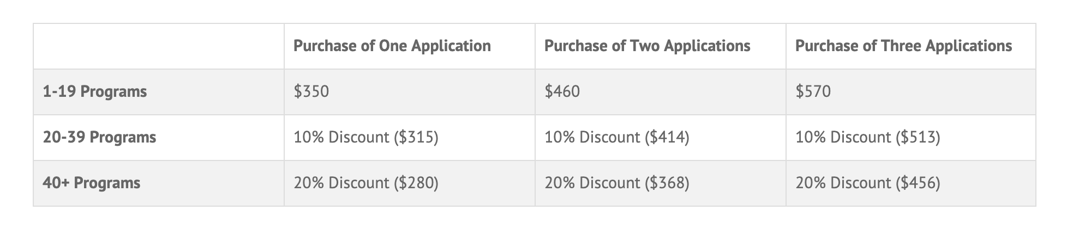Image resolution: width=1067 pixels, height=235 pixels.
Task: Click the "Purchase of Two Applications" column header
Action: pyautogui.click(x=647, y=46)
